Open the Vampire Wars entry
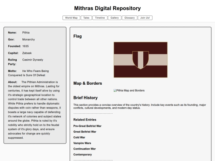The height and width of the screenshot is (161, 215). tap(82, 143)
